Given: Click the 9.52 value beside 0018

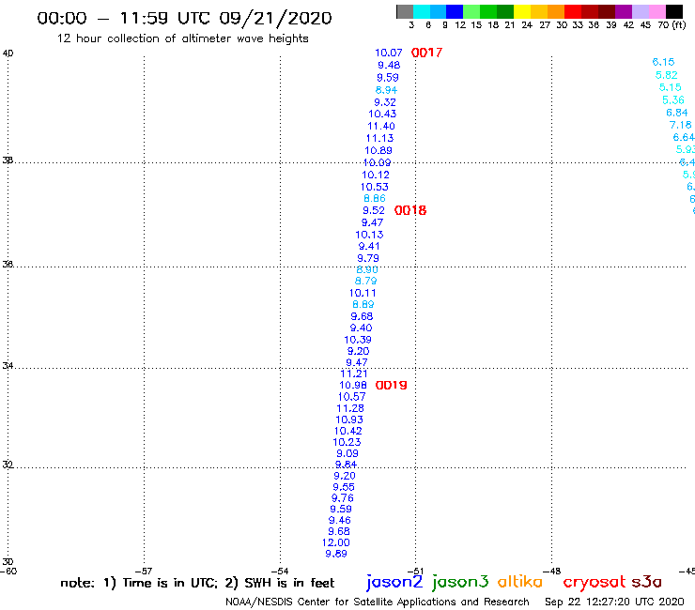Looking at the screenshot, I should (374, 210).
